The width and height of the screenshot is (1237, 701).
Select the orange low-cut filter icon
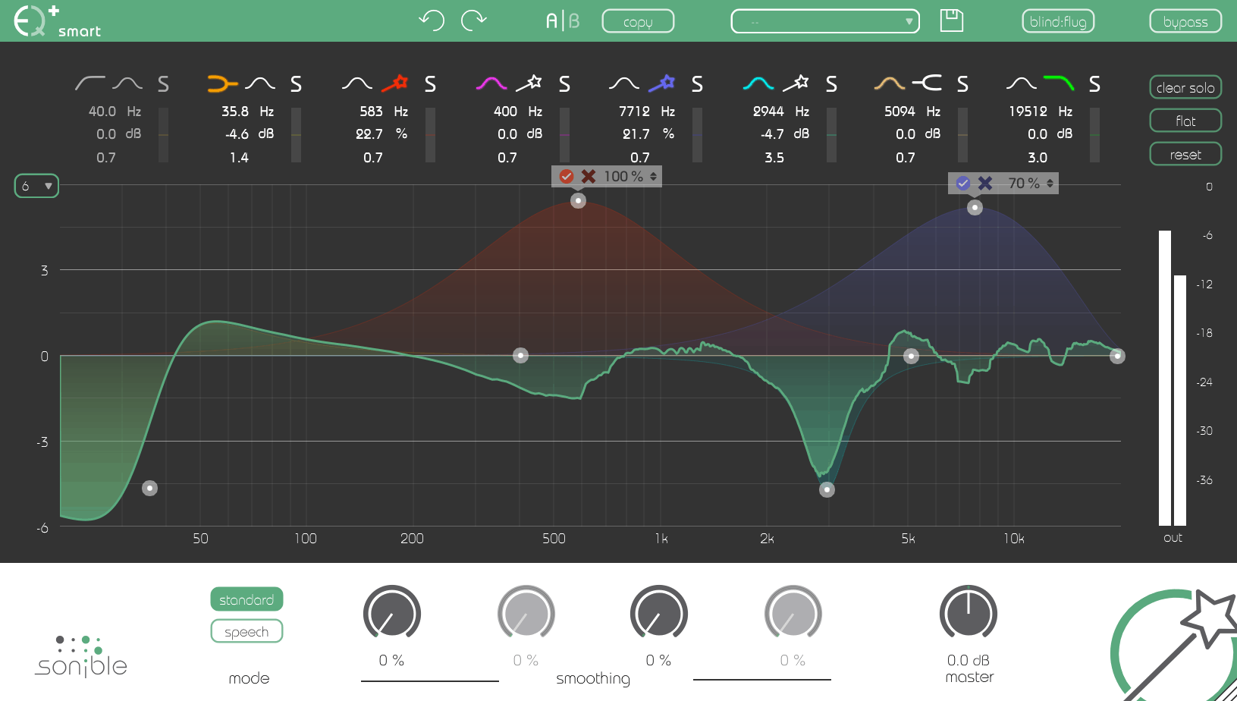click(221, 83)
